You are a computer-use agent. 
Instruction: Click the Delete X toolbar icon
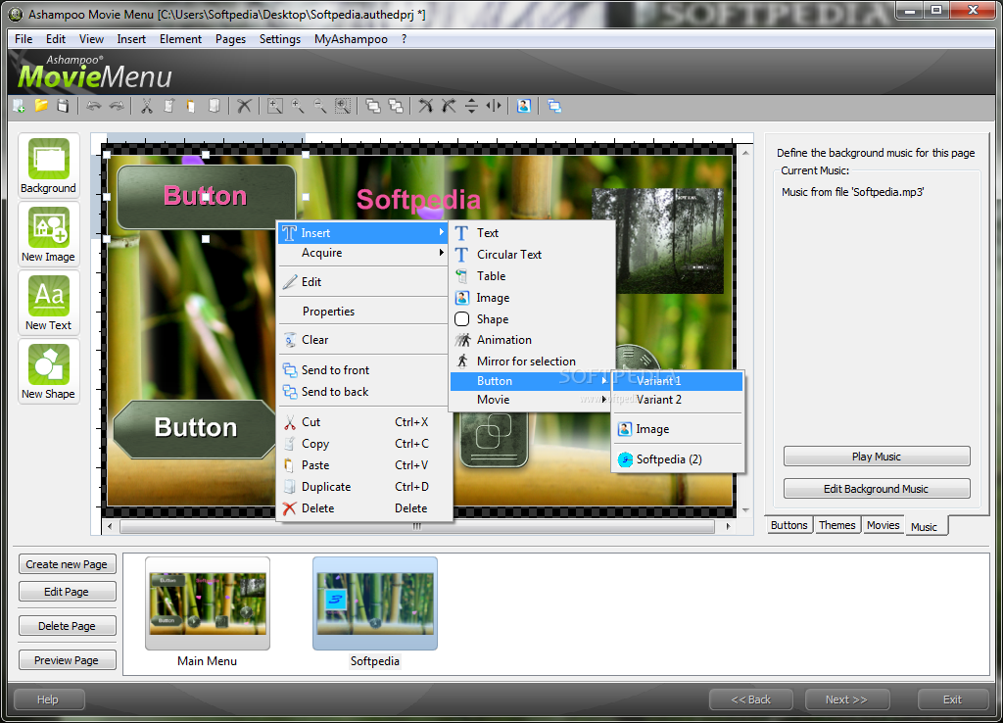(x=244, y=106)
